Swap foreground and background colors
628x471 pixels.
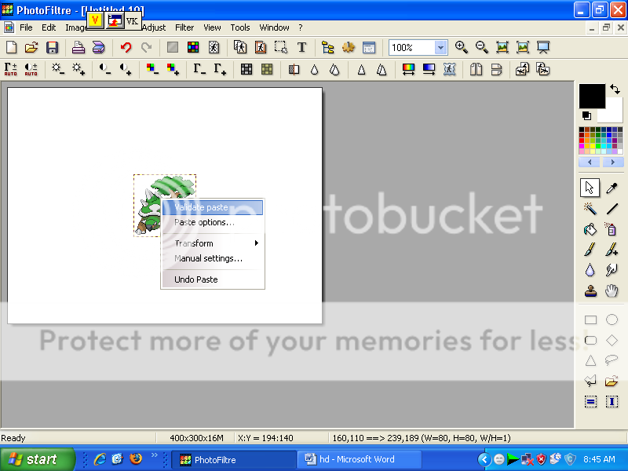pyautogui.click(x=615, y=89)
